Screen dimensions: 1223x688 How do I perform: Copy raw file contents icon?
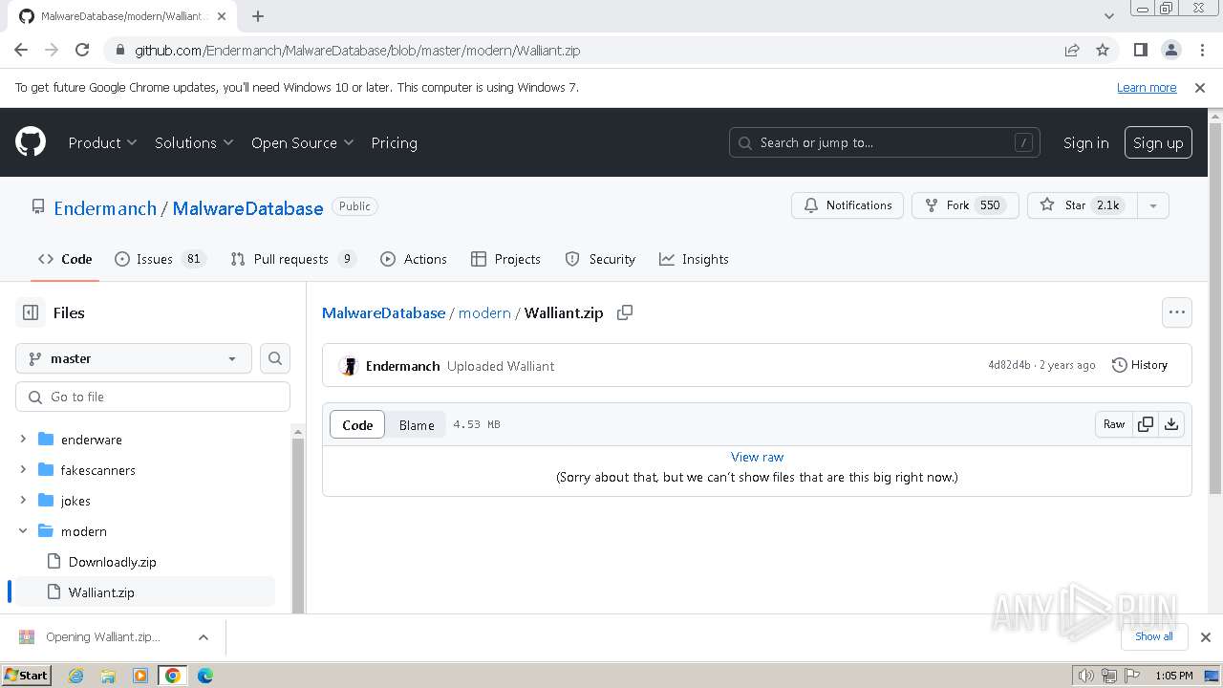tap(1146, 424)
